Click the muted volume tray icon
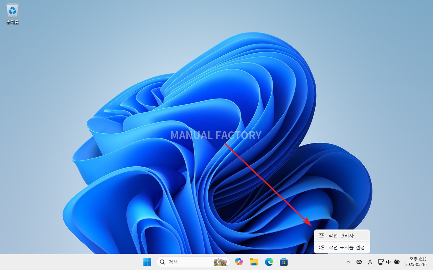 click(389, 262)
